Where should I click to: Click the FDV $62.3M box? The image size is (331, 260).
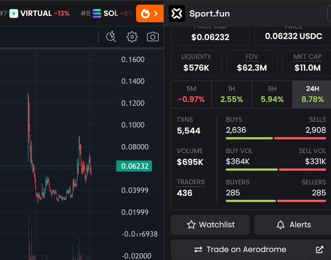tap(252, 63)
